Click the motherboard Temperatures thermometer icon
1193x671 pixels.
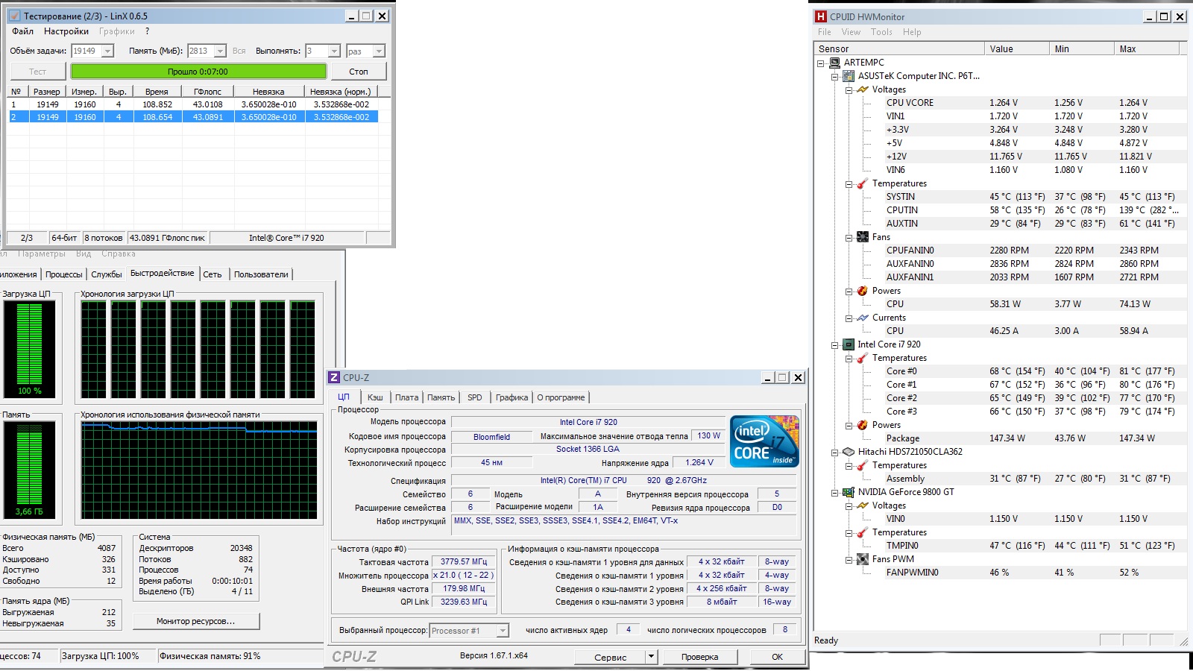(863, 183)
